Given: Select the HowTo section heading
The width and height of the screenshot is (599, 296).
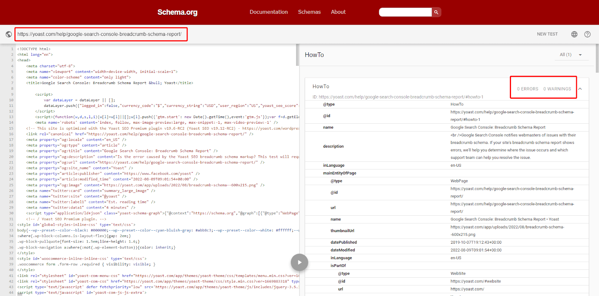Looking at the screenshot, I should pos(314,55).
